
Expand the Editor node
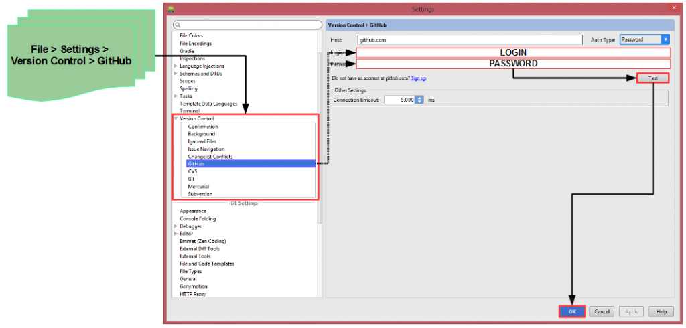(176, 234)
